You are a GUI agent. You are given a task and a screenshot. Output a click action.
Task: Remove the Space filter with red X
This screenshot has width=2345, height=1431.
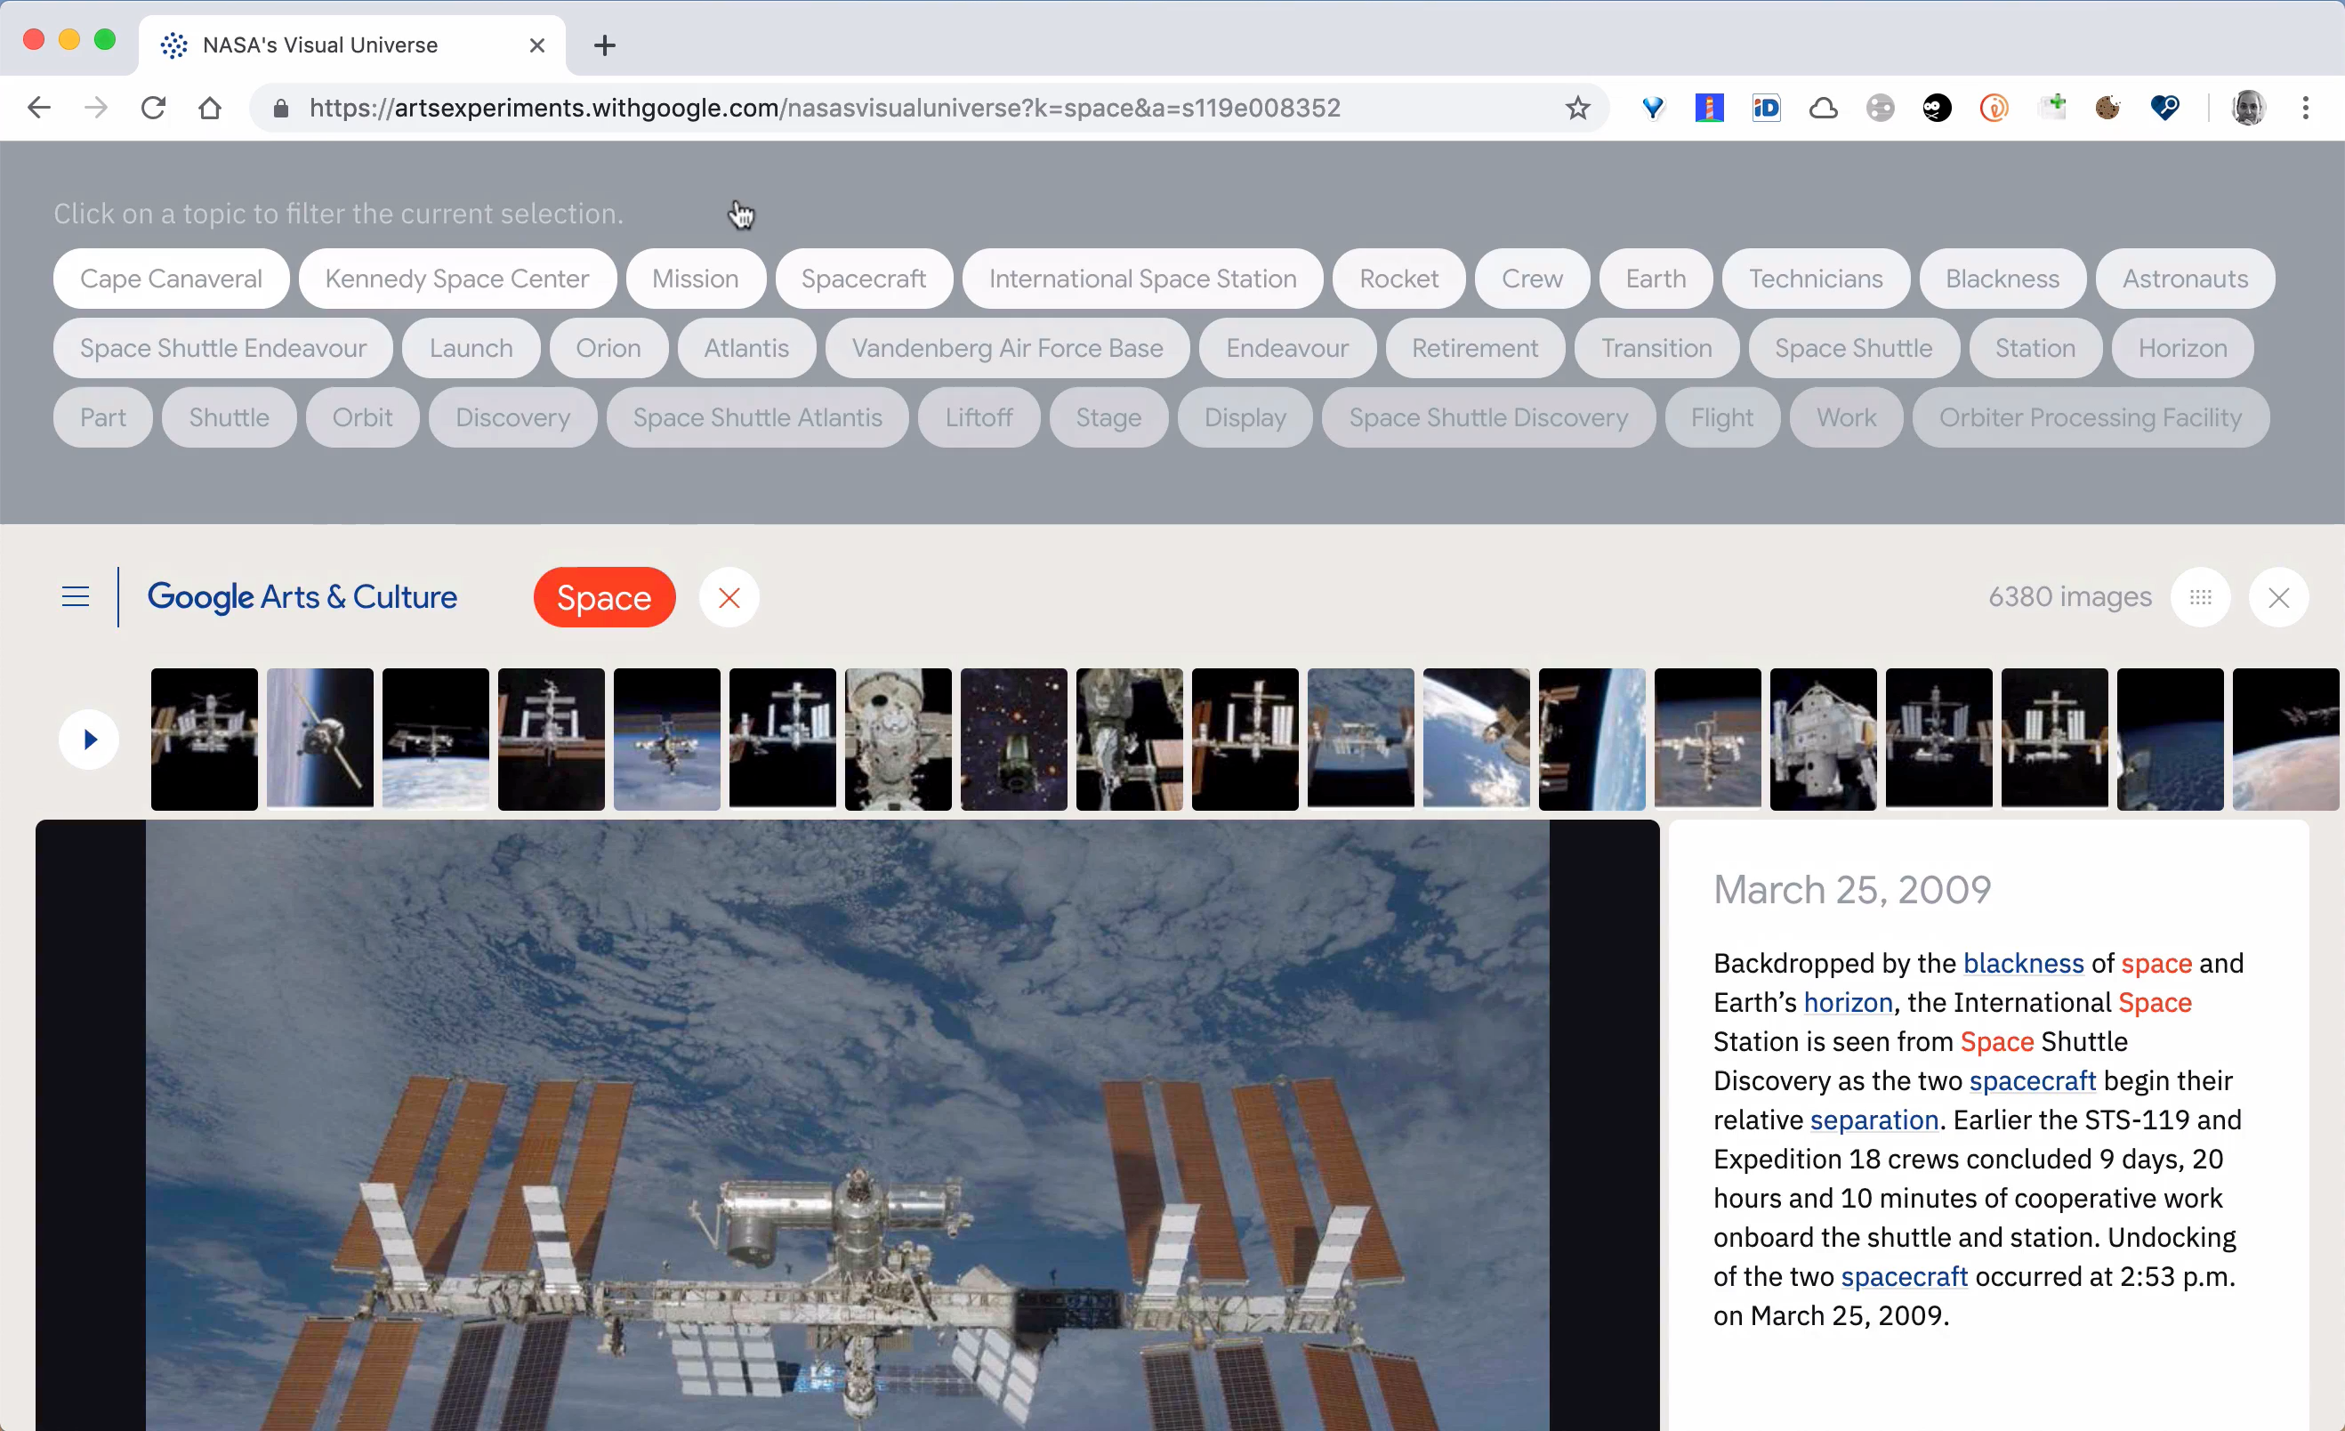pyautogui.click(x=729, y=598)
